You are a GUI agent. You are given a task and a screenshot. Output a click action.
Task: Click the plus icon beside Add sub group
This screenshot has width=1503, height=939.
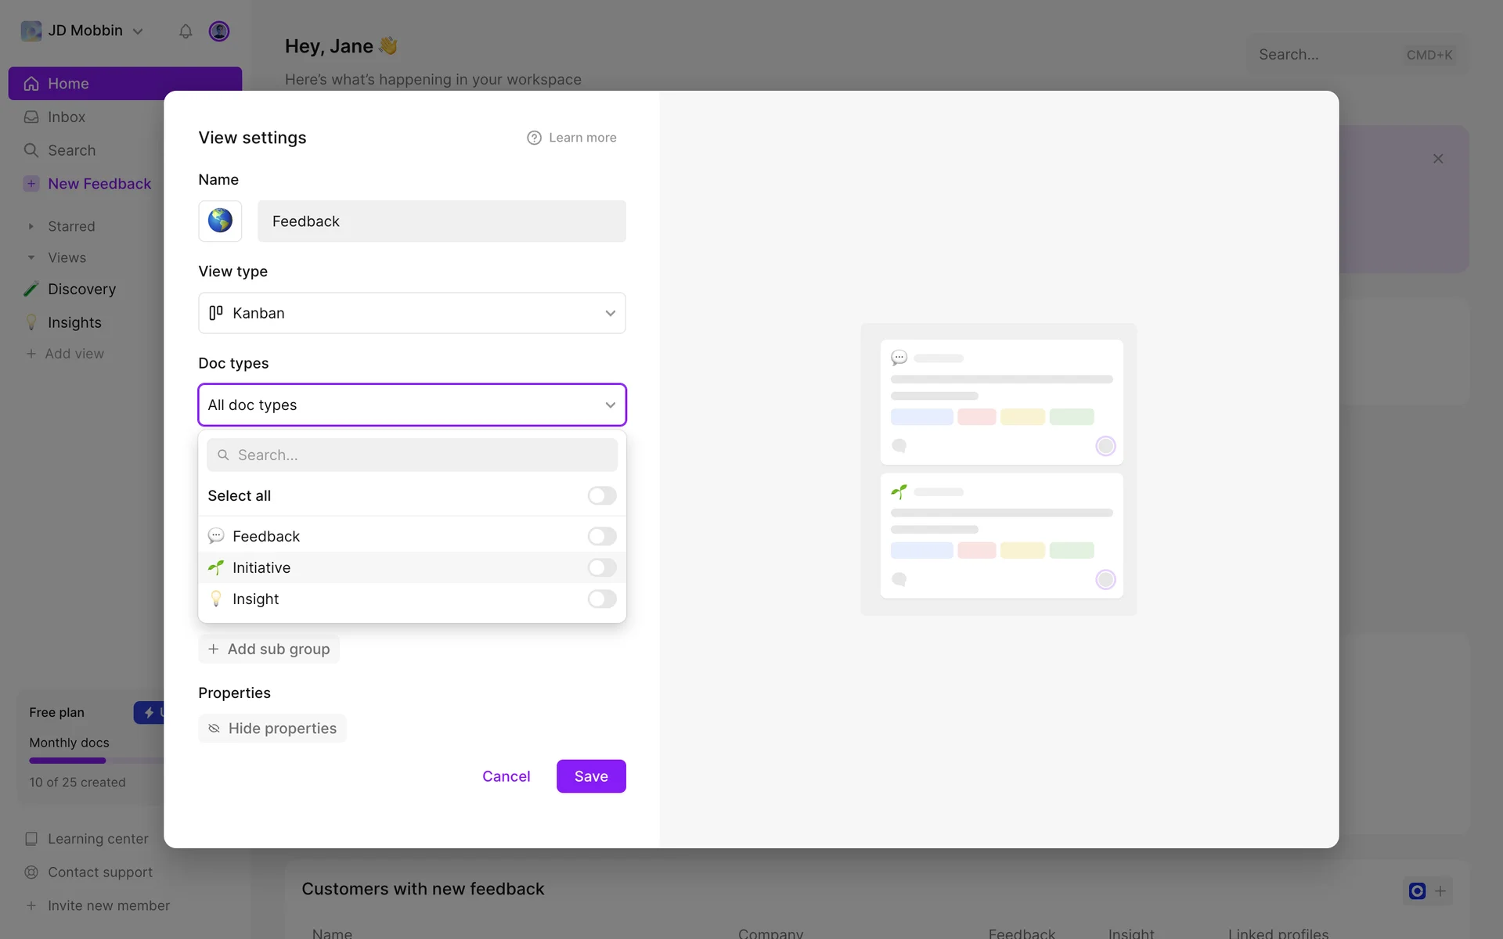pos(213,649)
